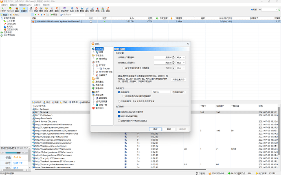281x175 pixels.
Task: Click the Home page (主页) toolbar icon
Action: (77, 9)
